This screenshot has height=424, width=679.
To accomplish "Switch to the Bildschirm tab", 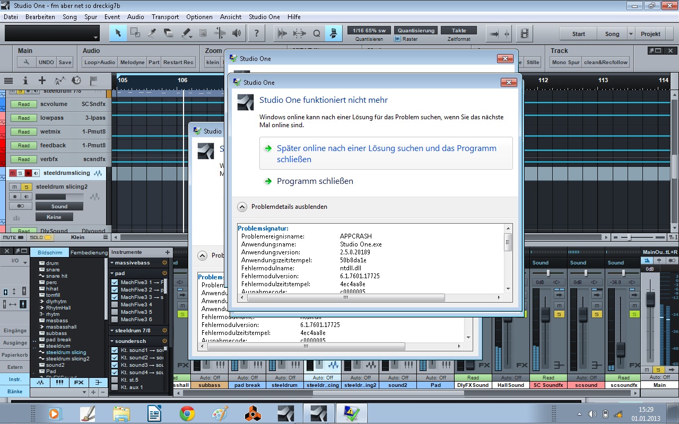I will (50, 253).
